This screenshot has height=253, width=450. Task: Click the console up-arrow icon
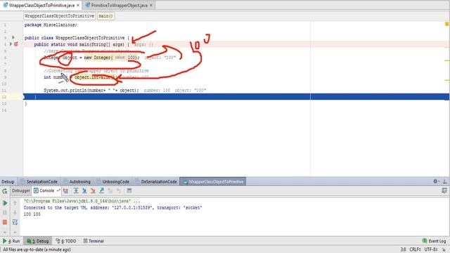pyautogui.click(x=15, y=203)
